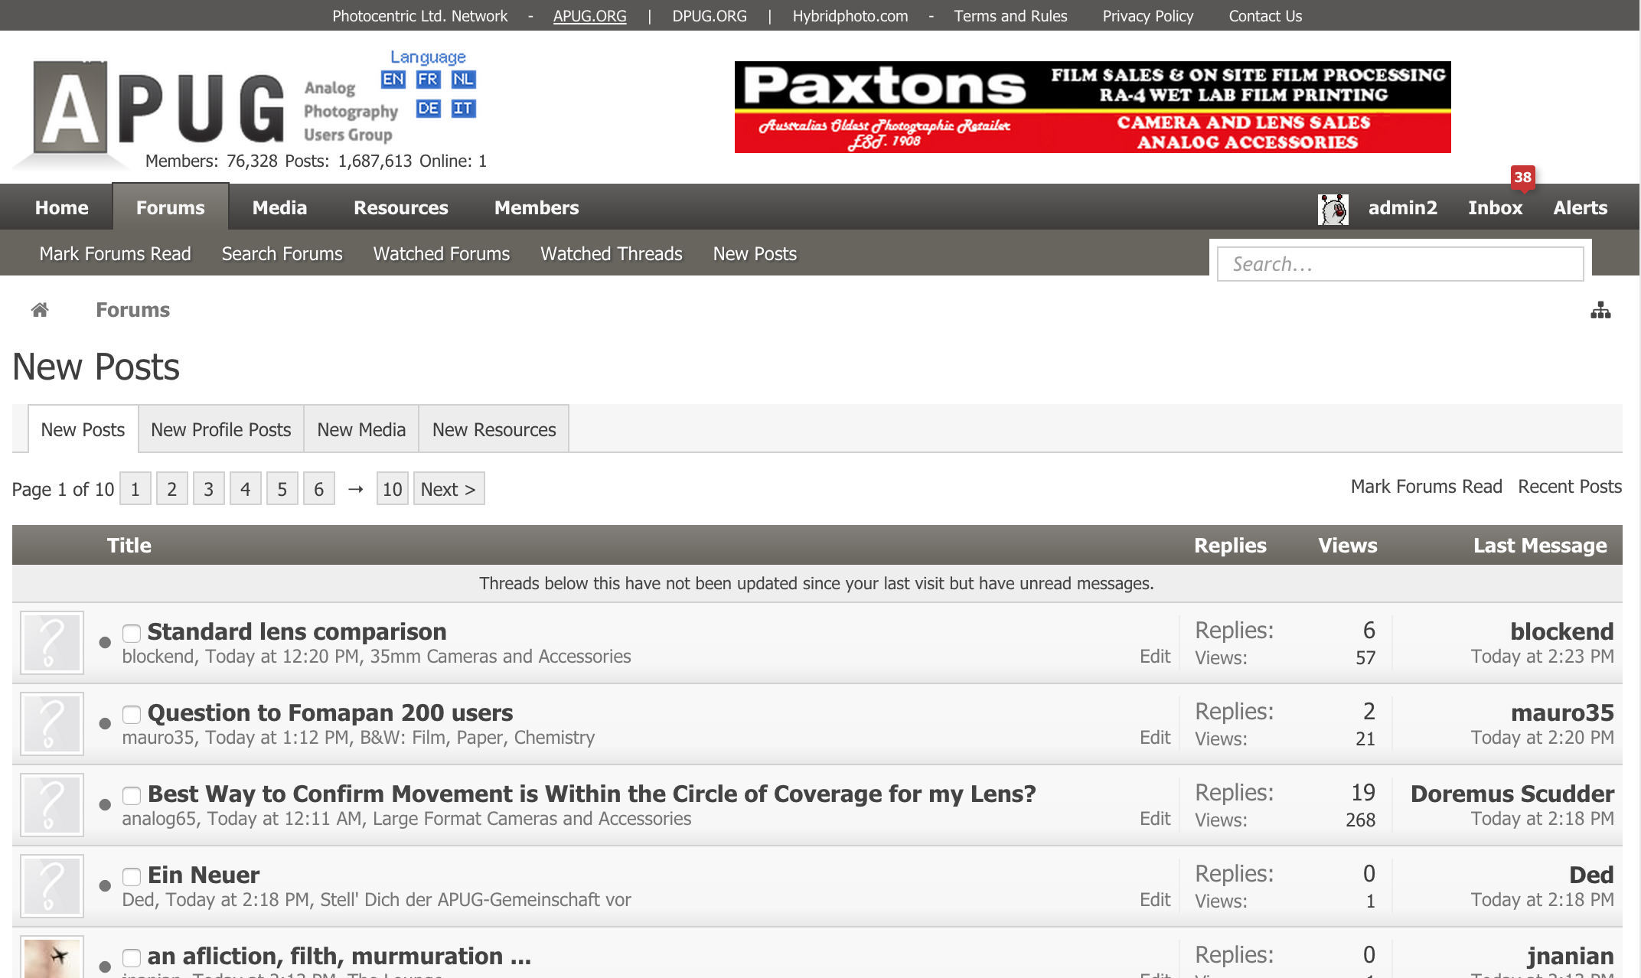This screenshot has height=978, width=1641.
Task: Open admin2 avatar icon
Action: pyautogui.click(x=1333, y=208)
